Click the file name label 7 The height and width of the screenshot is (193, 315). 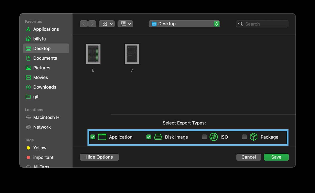(132, 70)
